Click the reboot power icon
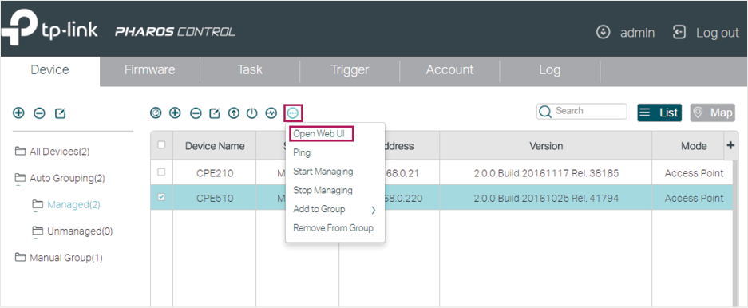 [252, 113]
